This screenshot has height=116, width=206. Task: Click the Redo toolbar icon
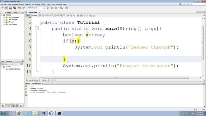[23, 8]
